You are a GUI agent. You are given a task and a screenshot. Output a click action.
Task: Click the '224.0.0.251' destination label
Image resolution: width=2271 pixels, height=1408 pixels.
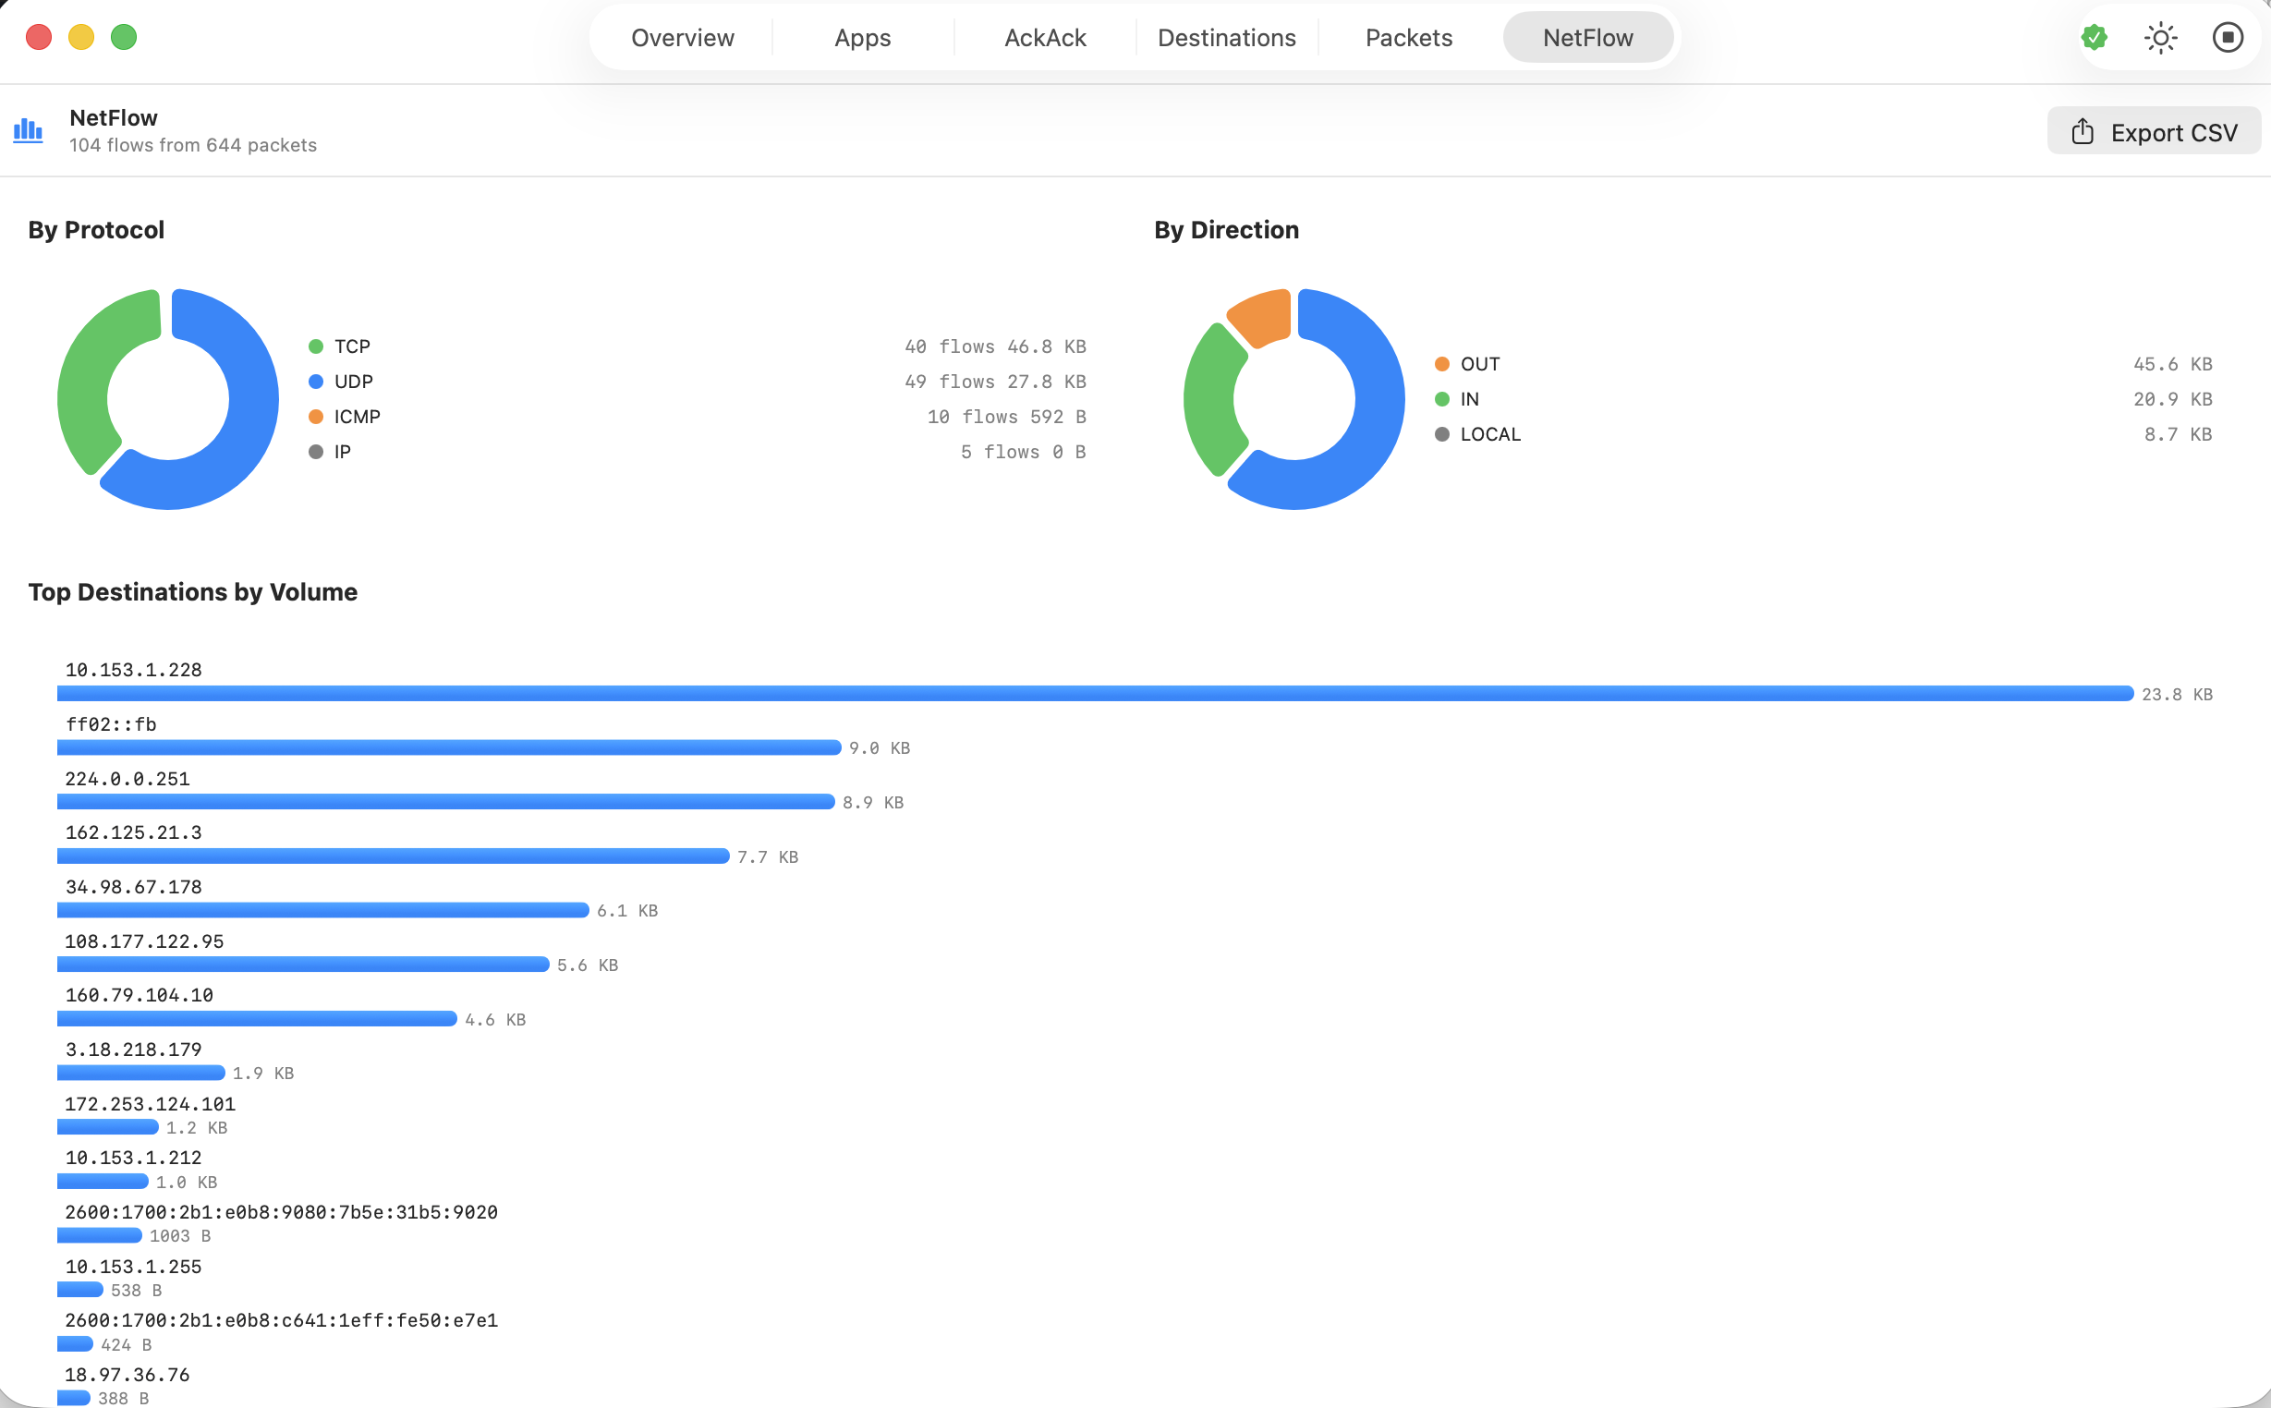(x=128, y=779)
